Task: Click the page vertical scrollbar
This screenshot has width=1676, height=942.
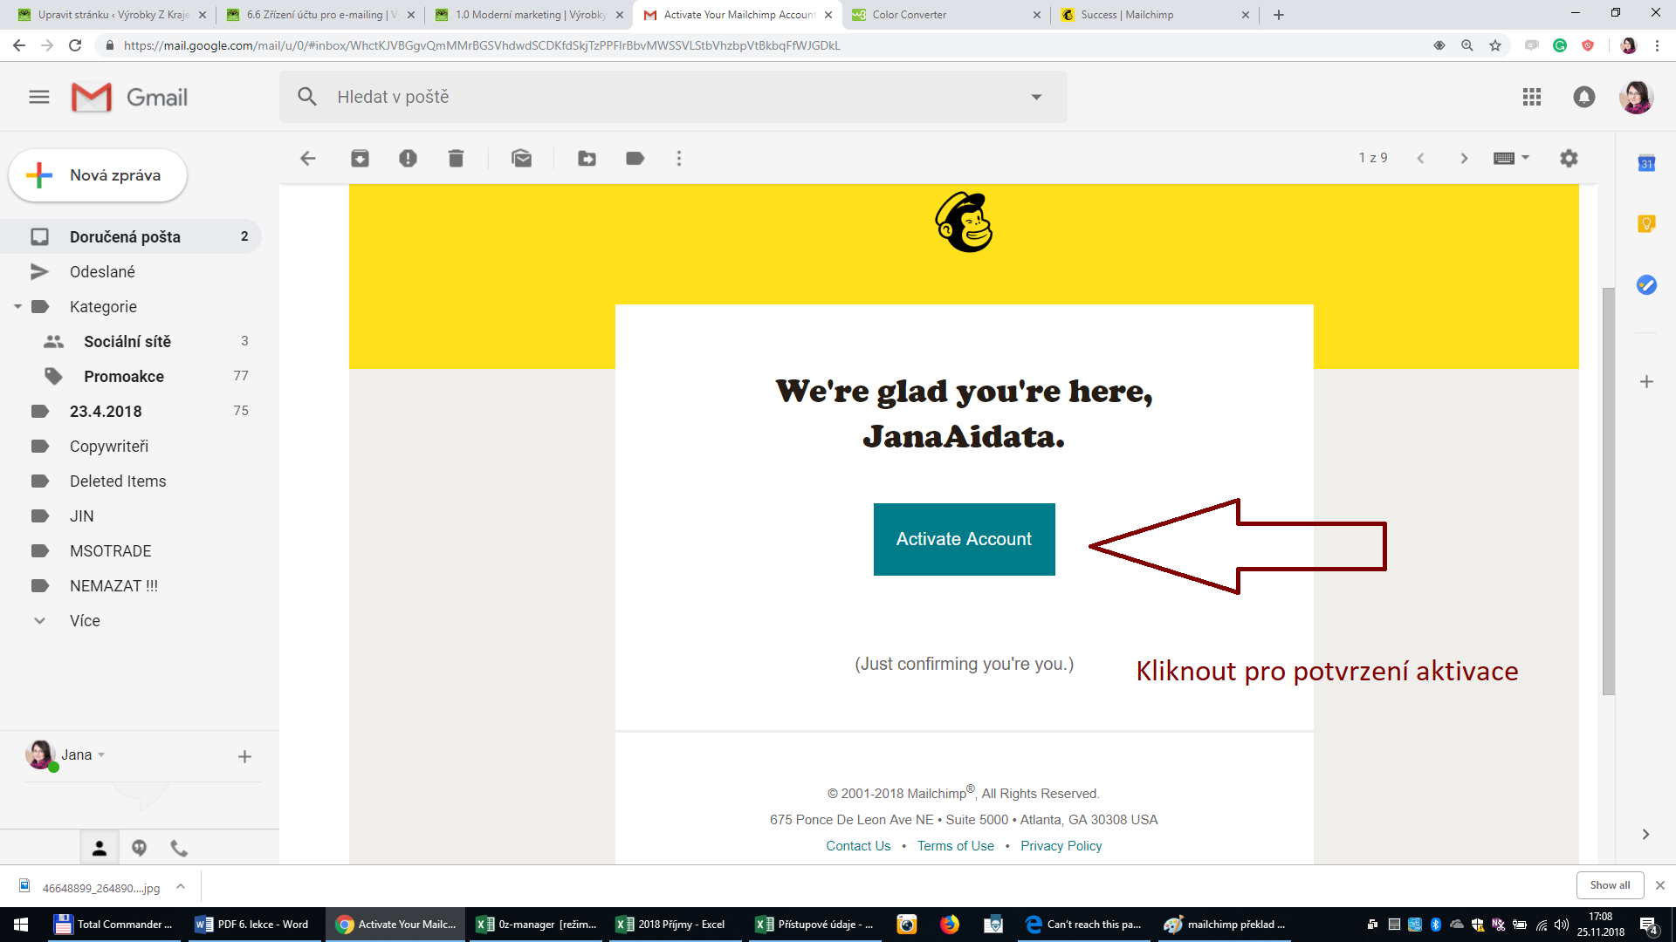Action: pyautogui.click(x=1608, y=491)
